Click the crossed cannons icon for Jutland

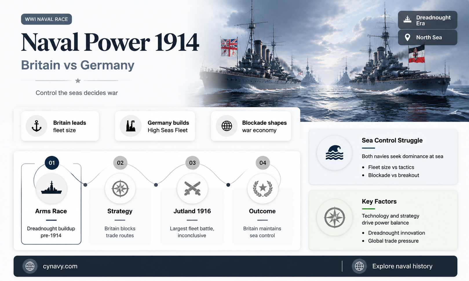(x=192, y=188)
